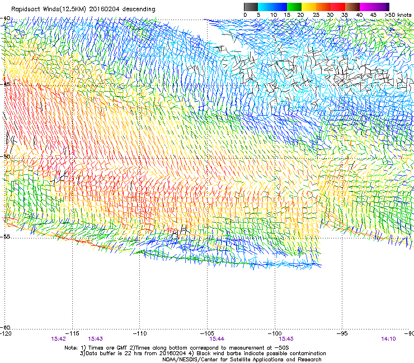Click the 15:45 time stamp
This screenshot has width=414, height=363.
click(x=286, y=339)
